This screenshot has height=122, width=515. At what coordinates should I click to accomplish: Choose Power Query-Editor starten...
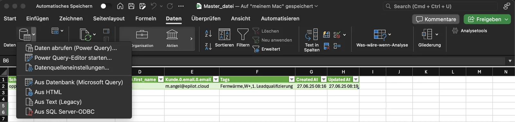(74, 58)
